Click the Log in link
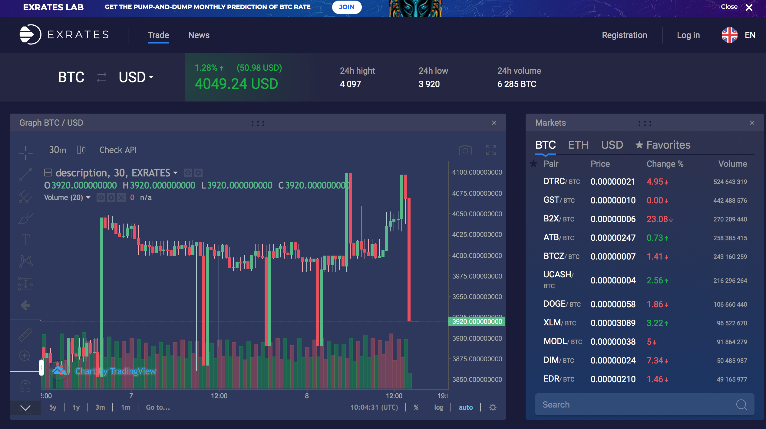The width and height of the screenshot is (766, 429). pyautogui.click(x=688, y=35)
